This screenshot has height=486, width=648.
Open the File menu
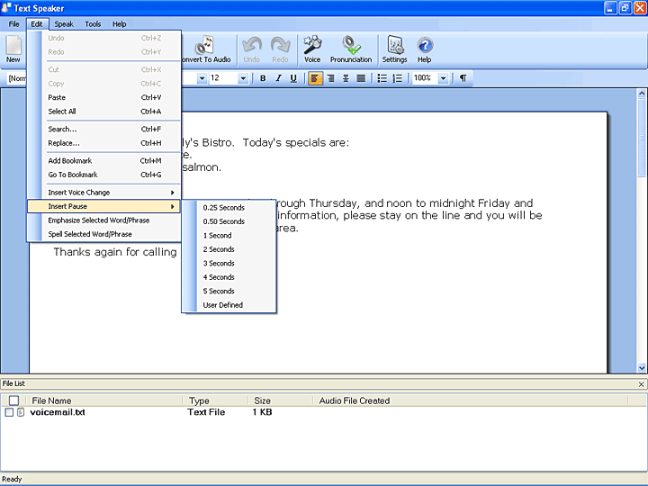[x=14, y=24]
